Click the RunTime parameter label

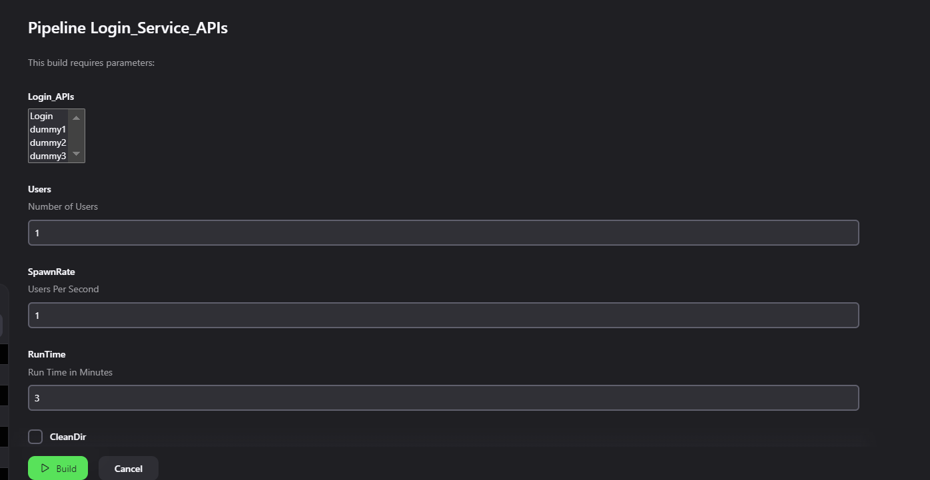pyautogui.click(x=47, y=354)
